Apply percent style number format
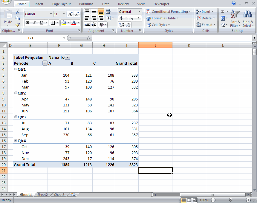The image size is (257, 203). coord(131,18)
